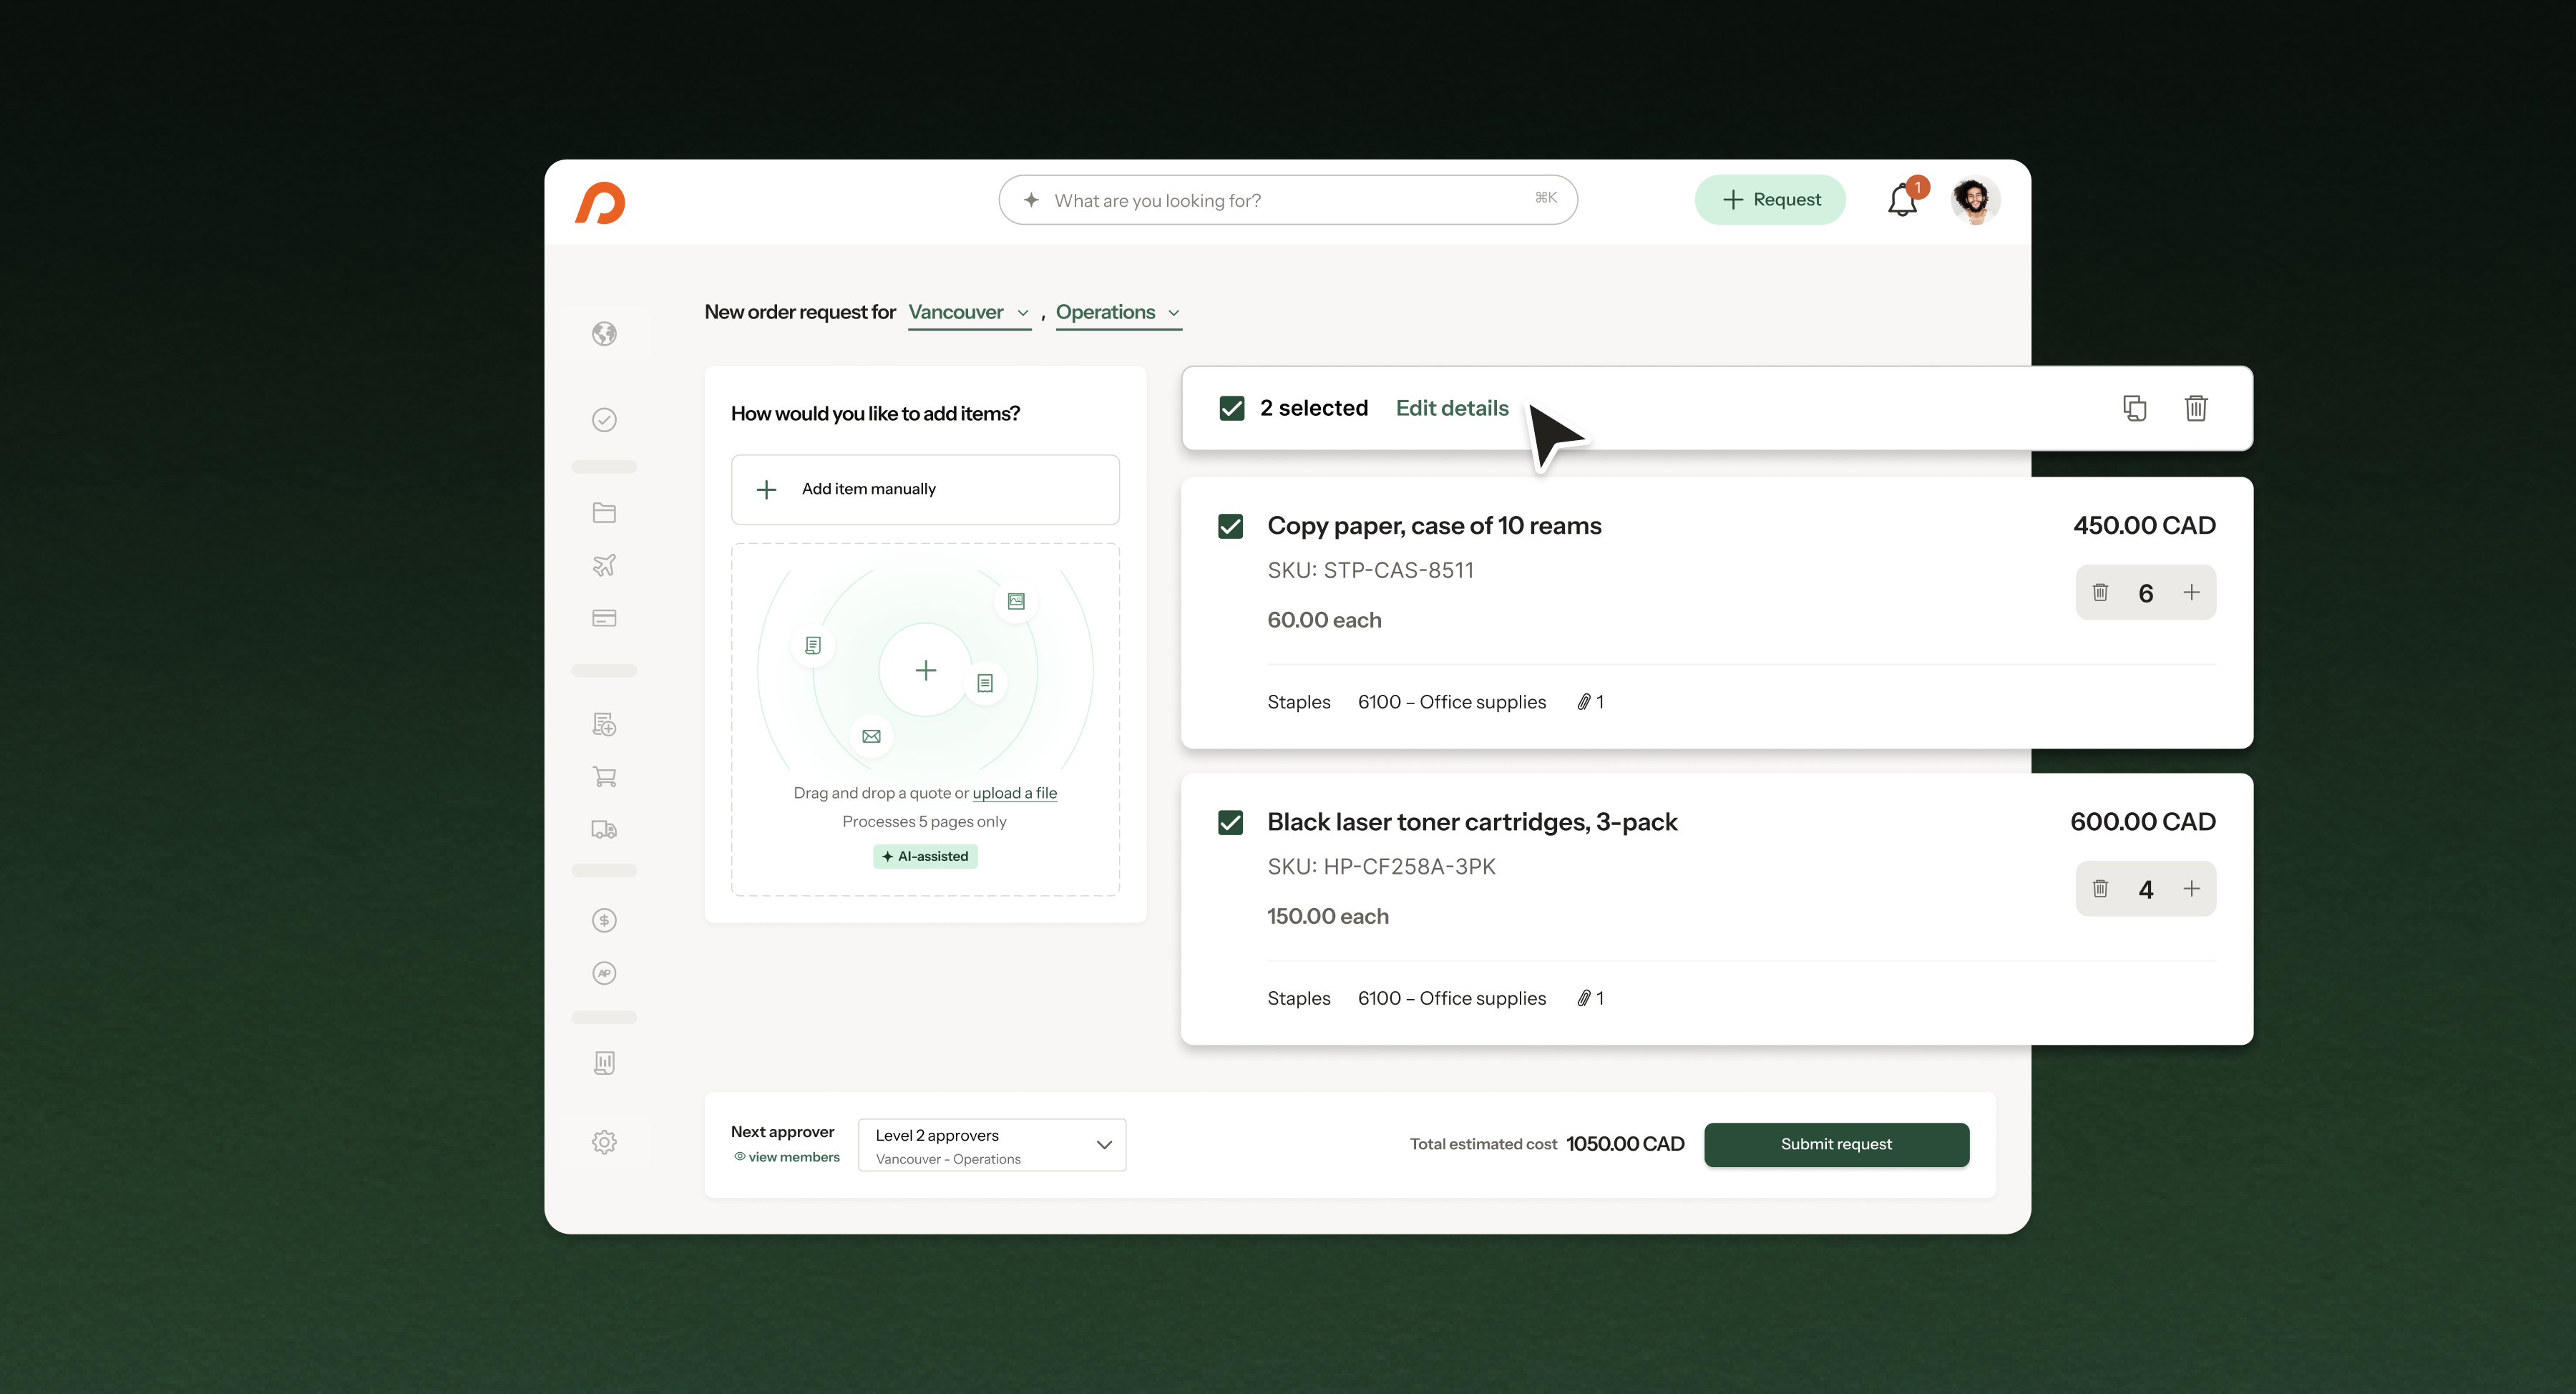Open the document-plus sidebar icon

click(604, 724)
